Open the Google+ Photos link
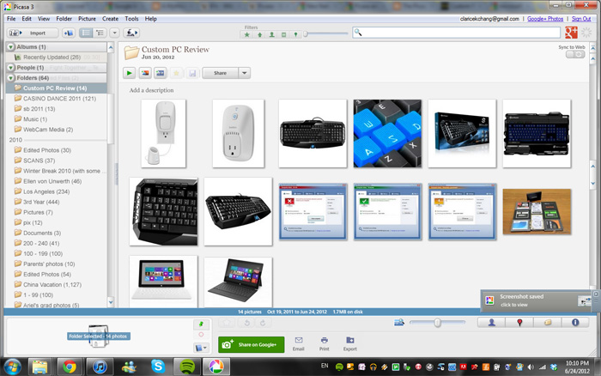 (545, 19)
